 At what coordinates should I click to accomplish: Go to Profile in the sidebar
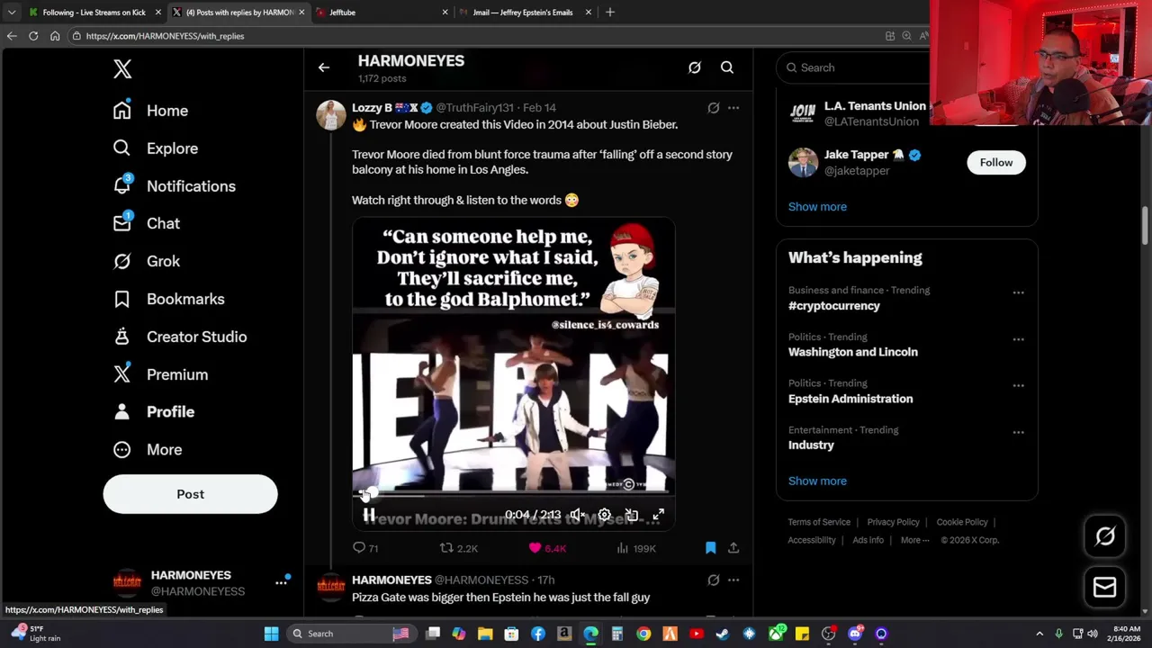coord(153,411)
